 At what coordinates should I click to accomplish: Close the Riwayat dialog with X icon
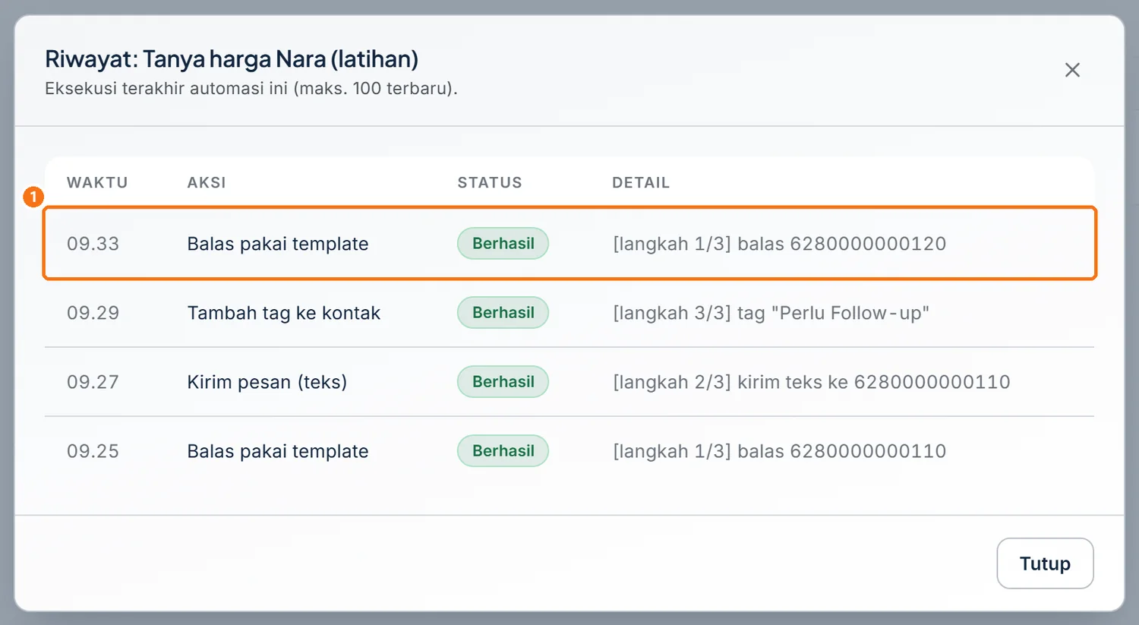coord(1072,70)
